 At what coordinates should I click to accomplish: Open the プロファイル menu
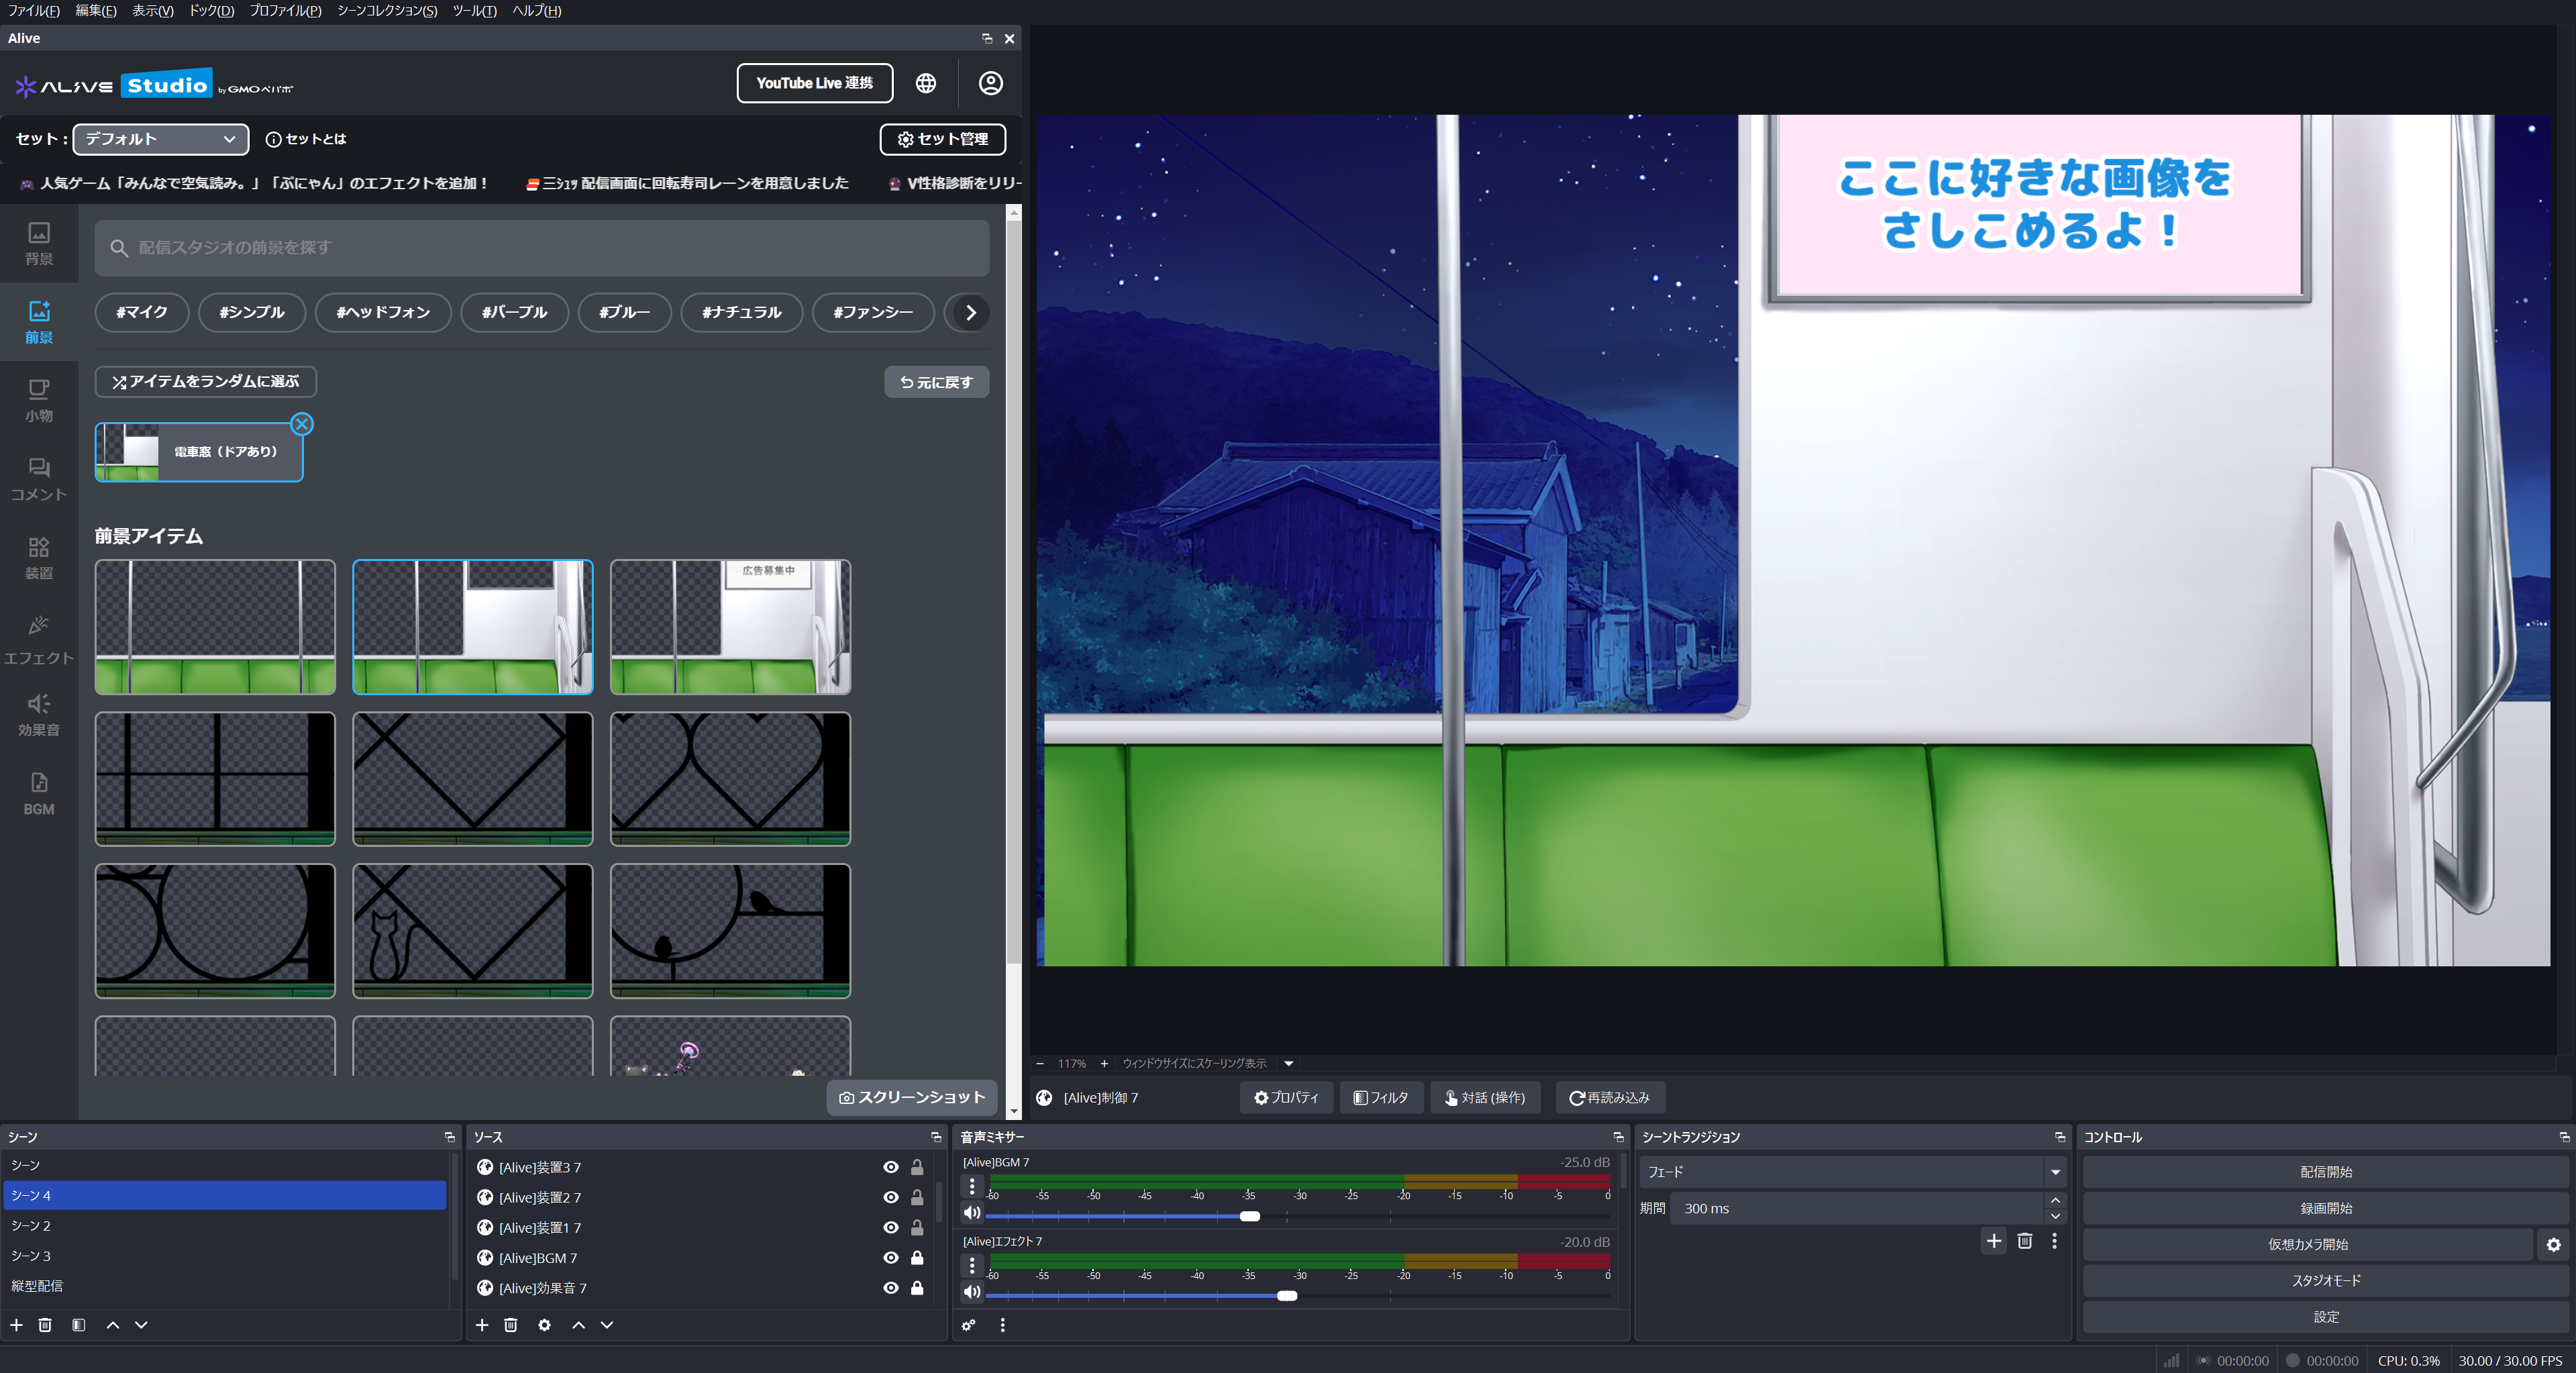click(x=285, y=11)
